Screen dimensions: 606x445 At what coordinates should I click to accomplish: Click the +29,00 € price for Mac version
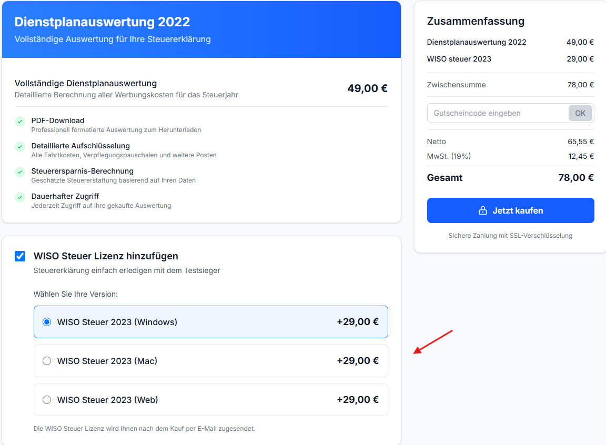tap(358, 361)
